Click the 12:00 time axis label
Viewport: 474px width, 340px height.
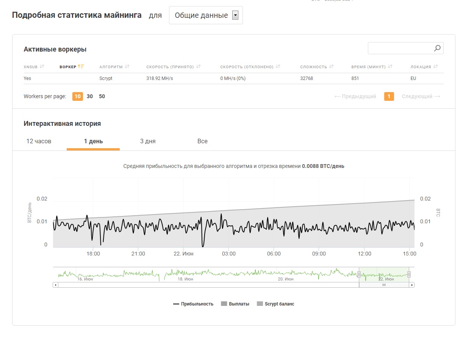pyautogui.click(x=364, y=254)
